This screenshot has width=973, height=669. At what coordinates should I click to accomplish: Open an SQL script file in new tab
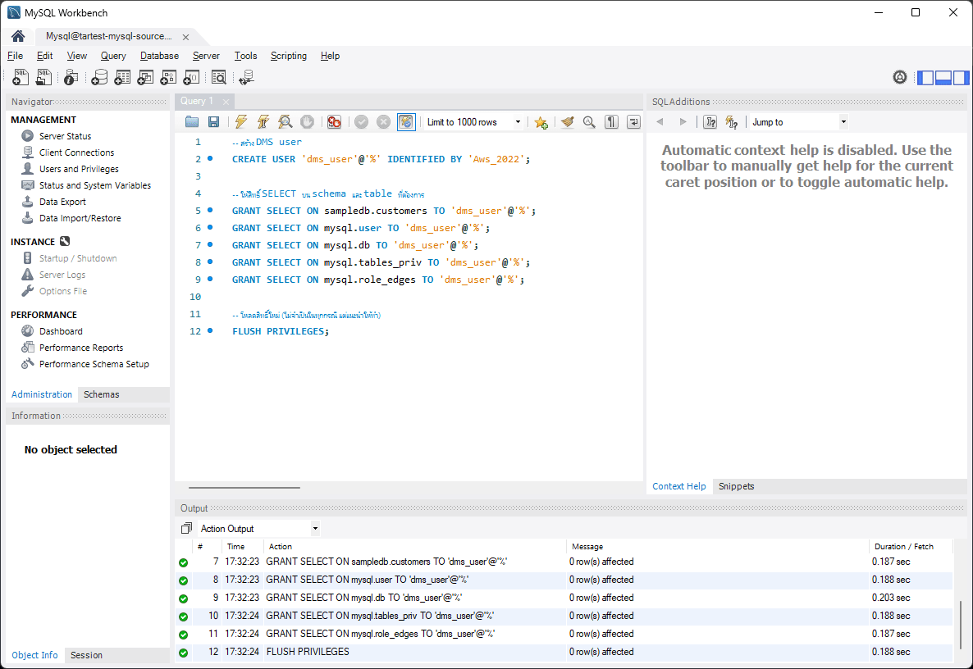click(x=43, y=77)
